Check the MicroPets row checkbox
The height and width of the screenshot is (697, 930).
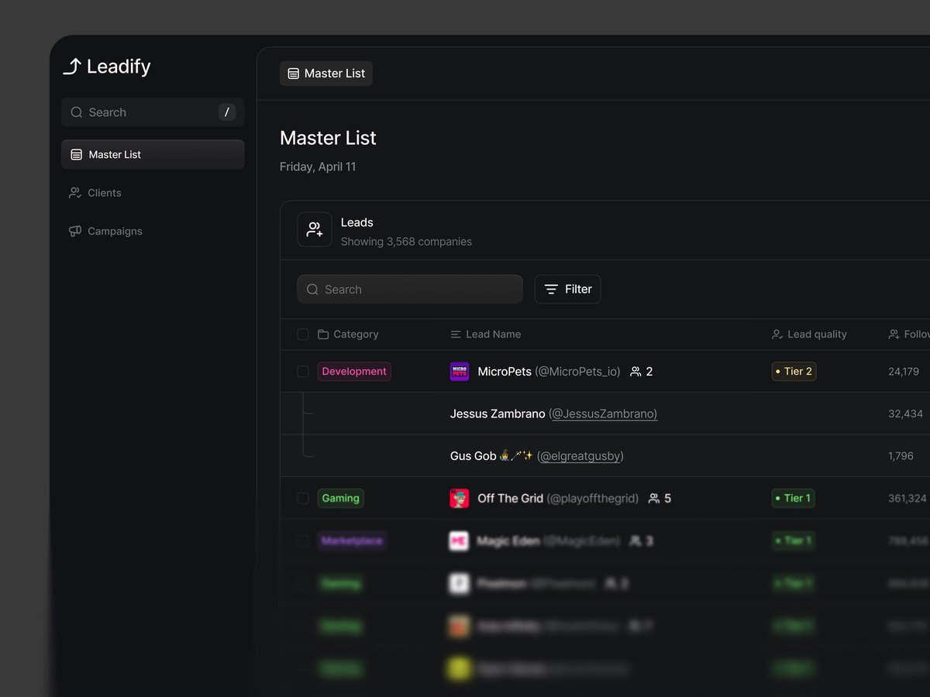303,372
